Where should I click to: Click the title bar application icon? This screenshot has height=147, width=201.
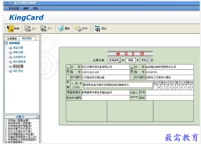(11, 3)
